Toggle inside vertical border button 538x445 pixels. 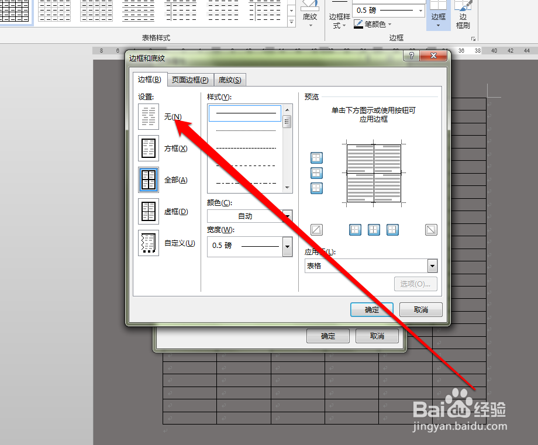click(374, 230)
